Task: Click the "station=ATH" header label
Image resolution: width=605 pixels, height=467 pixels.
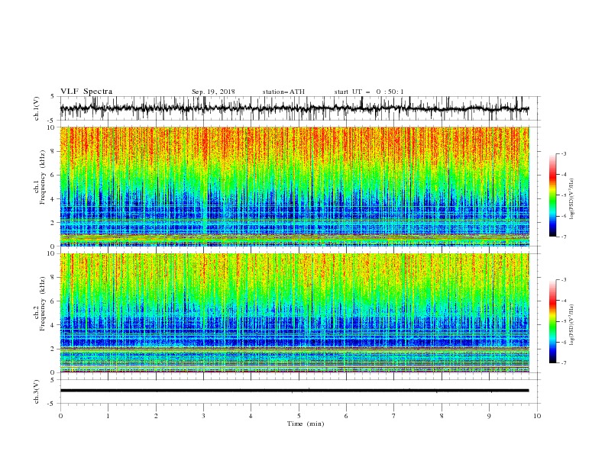Action: pyautogui.click(x=283, y=92)
